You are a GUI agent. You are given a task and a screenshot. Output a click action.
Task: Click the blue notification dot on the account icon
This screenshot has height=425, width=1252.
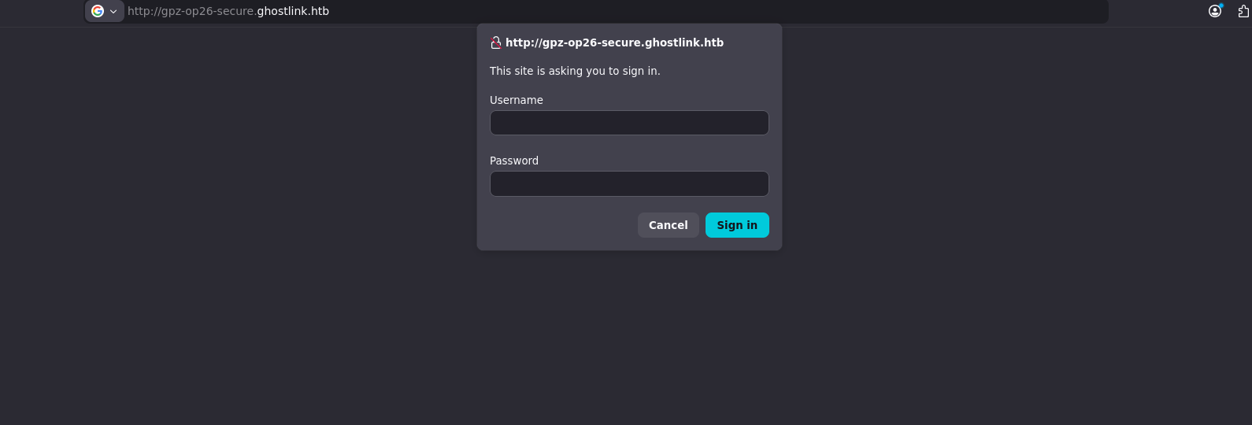pos(1221,6)
